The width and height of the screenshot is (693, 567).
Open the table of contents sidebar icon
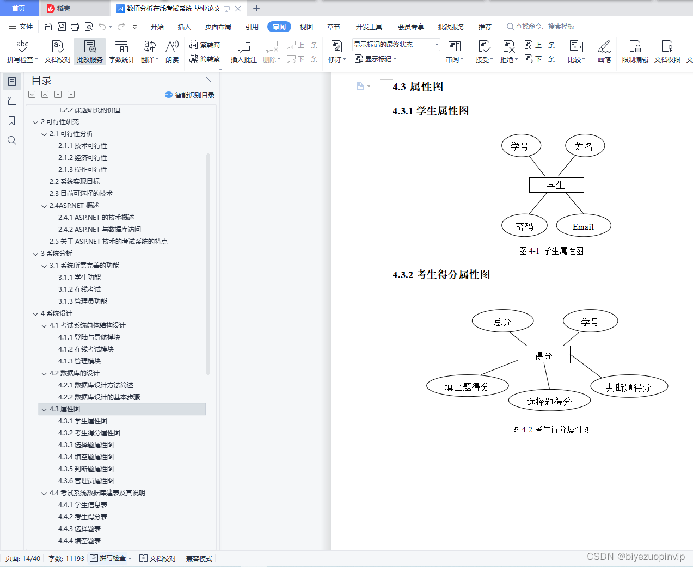[x=11, y=81]
